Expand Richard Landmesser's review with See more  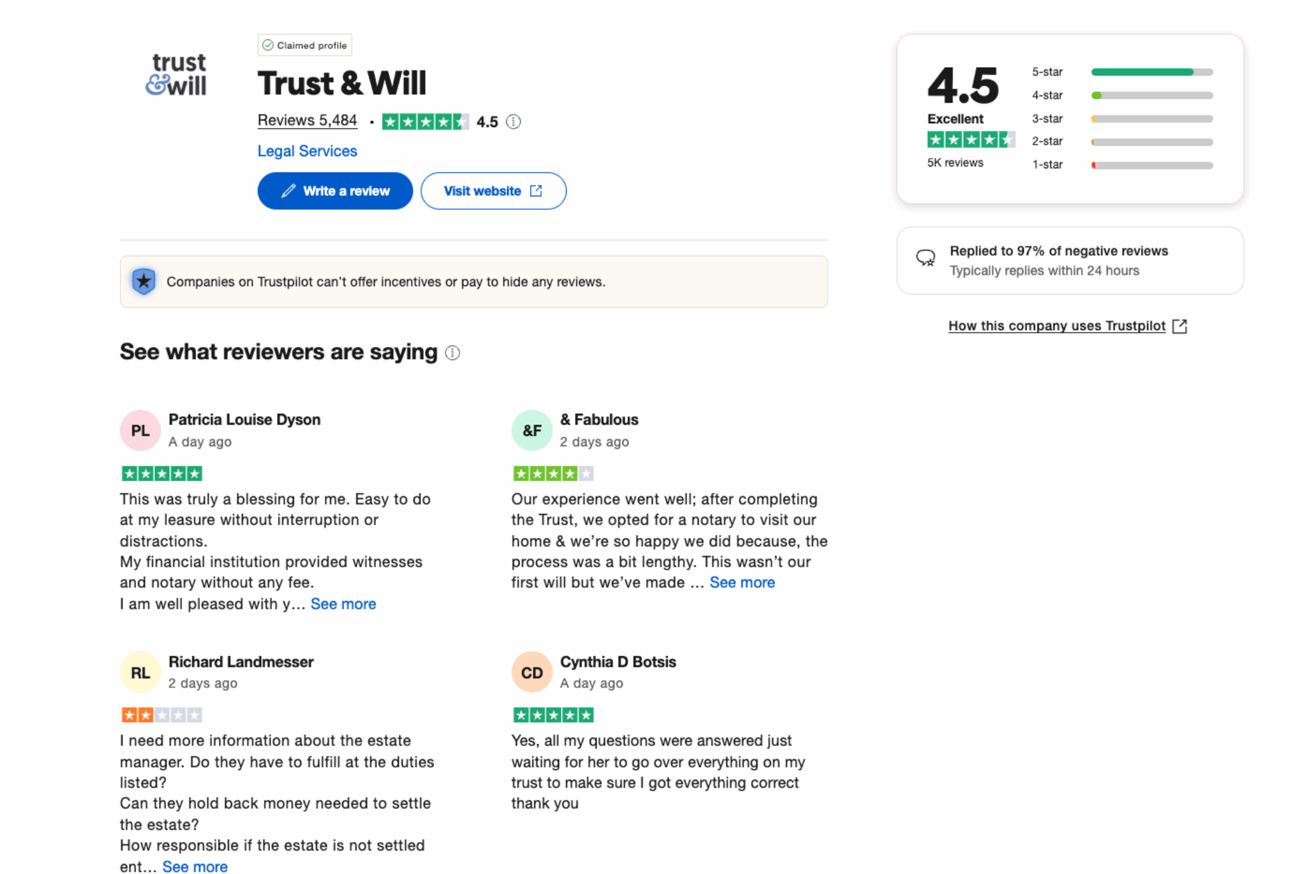(195, 866)
